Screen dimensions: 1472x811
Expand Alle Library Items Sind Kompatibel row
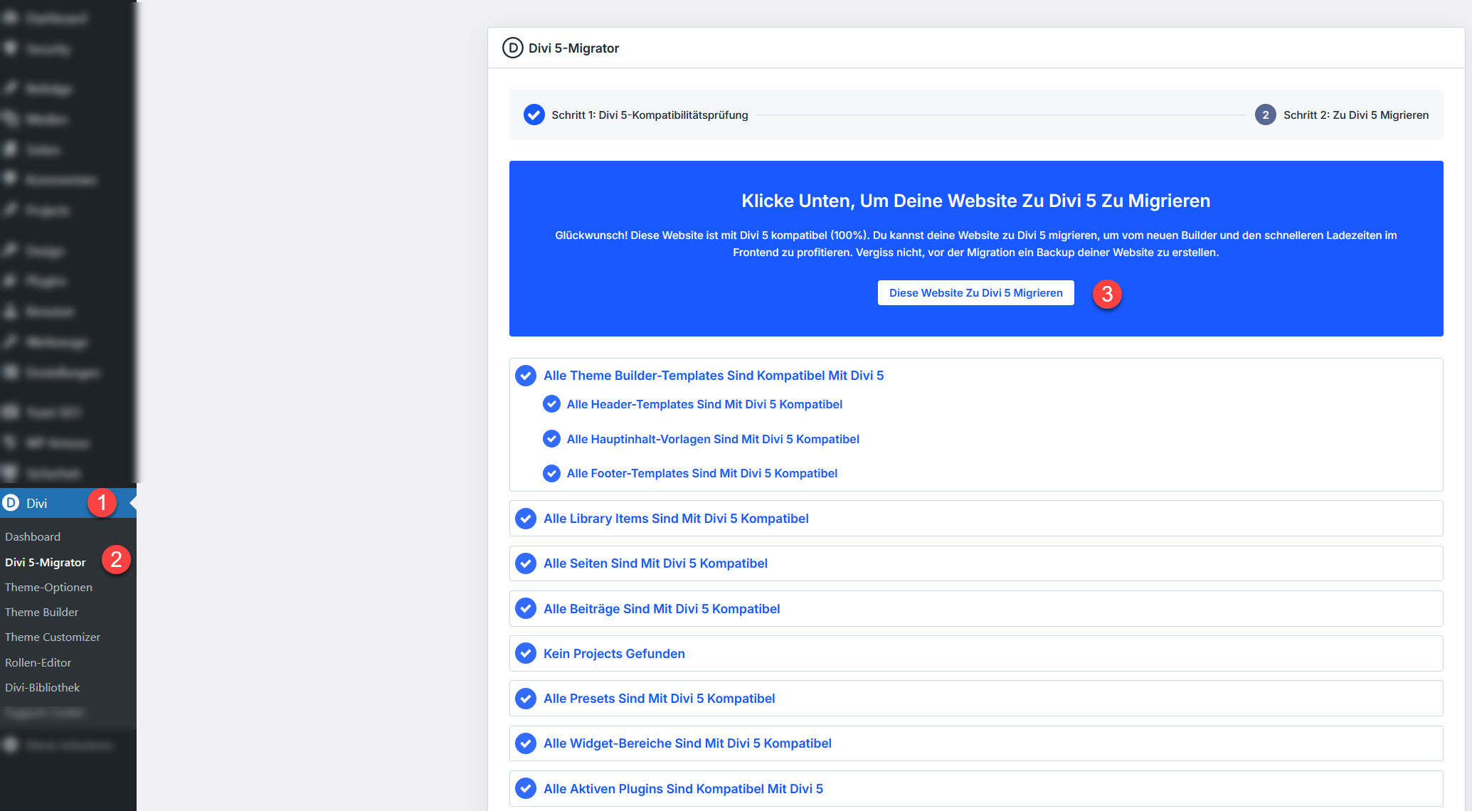click(976, 519)
